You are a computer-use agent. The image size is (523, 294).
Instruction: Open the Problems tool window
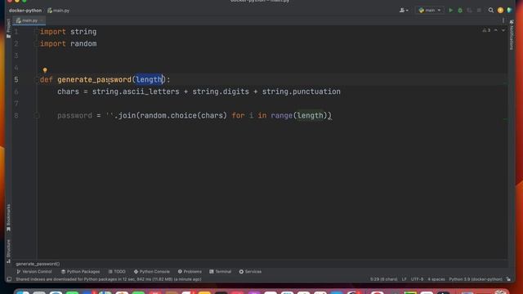coord(190,272)
